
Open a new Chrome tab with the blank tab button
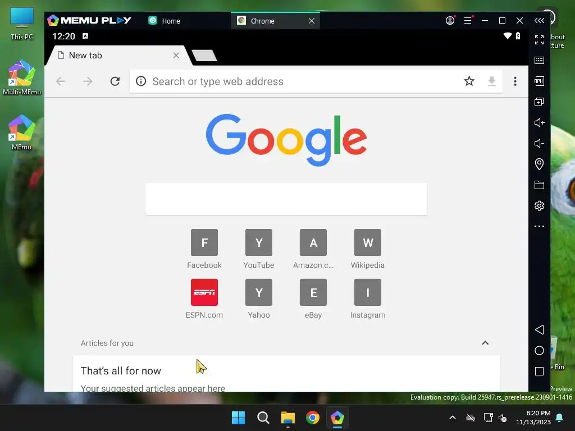(x=204, y=56)
